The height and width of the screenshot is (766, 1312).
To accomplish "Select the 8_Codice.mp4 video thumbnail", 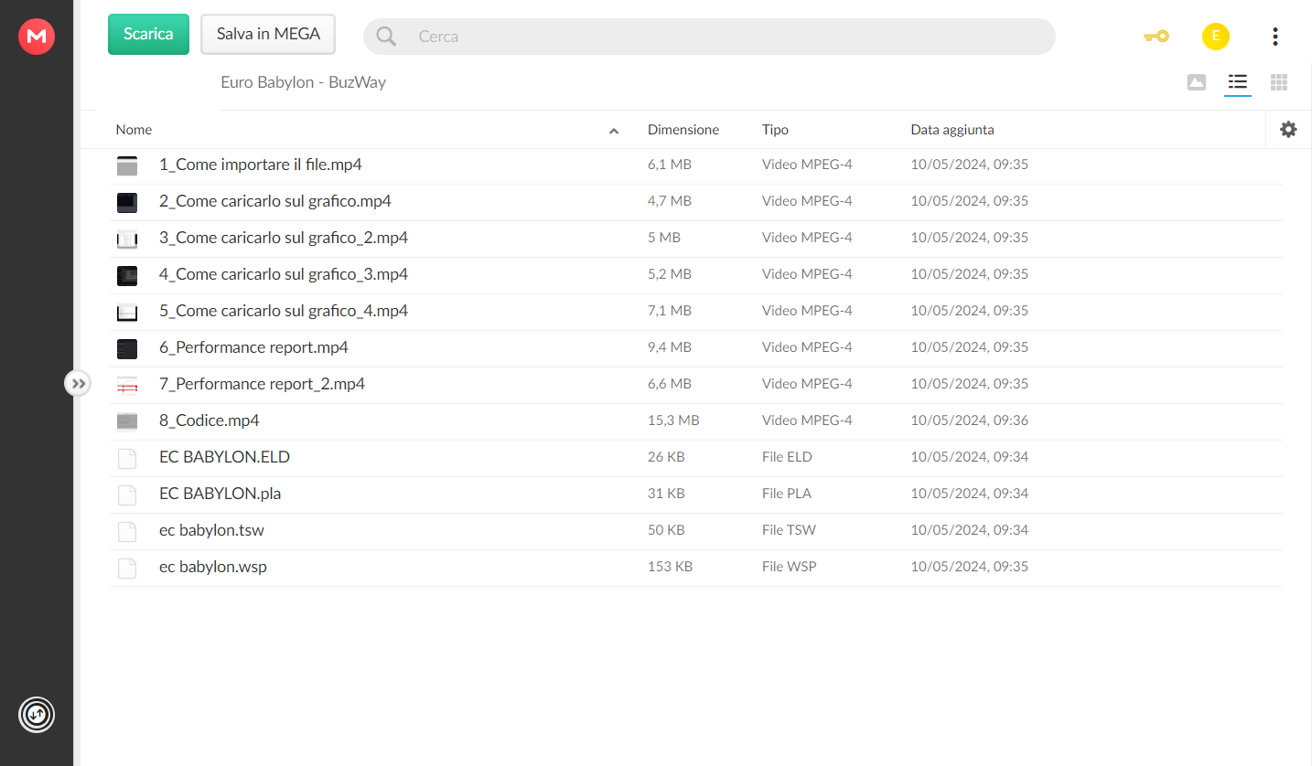I will 127,421.
